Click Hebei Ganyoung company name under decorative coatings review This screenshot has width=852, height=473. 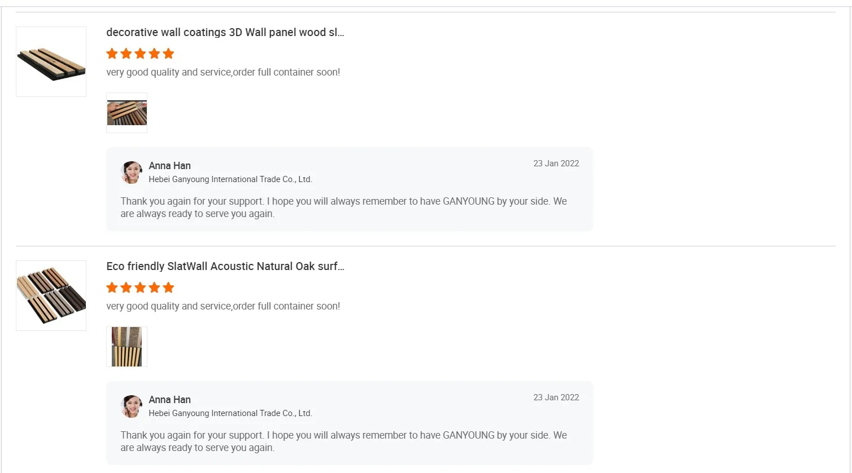coord(230,179)
